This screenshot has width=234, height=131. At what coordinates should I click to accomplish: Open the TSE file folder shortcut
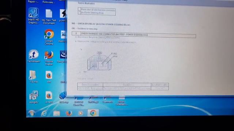[33, 77]
